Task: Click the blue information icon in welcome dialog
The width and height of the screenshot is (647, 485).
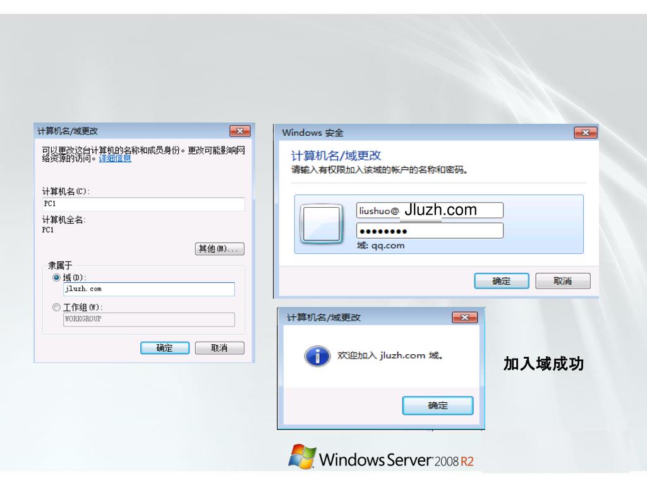Action: point(317,356)
